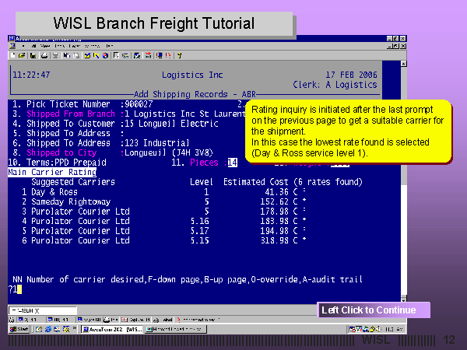Click the 152.62 estimated cost
The height and width of the screenshot is (350, 467).
(x=274, y=201)
